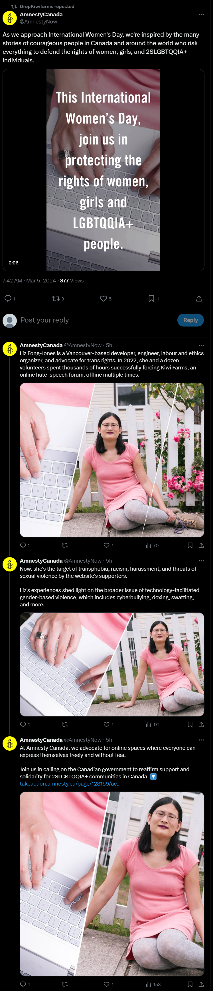Open the photo with pink roses fence
The width and height of the screenshot is (213, 991).
112,460
